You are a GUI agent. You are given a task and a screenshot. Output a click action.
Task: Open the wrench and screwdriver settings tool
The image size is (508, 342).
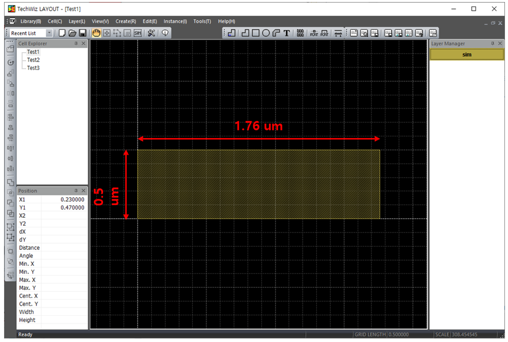point(151,33)
